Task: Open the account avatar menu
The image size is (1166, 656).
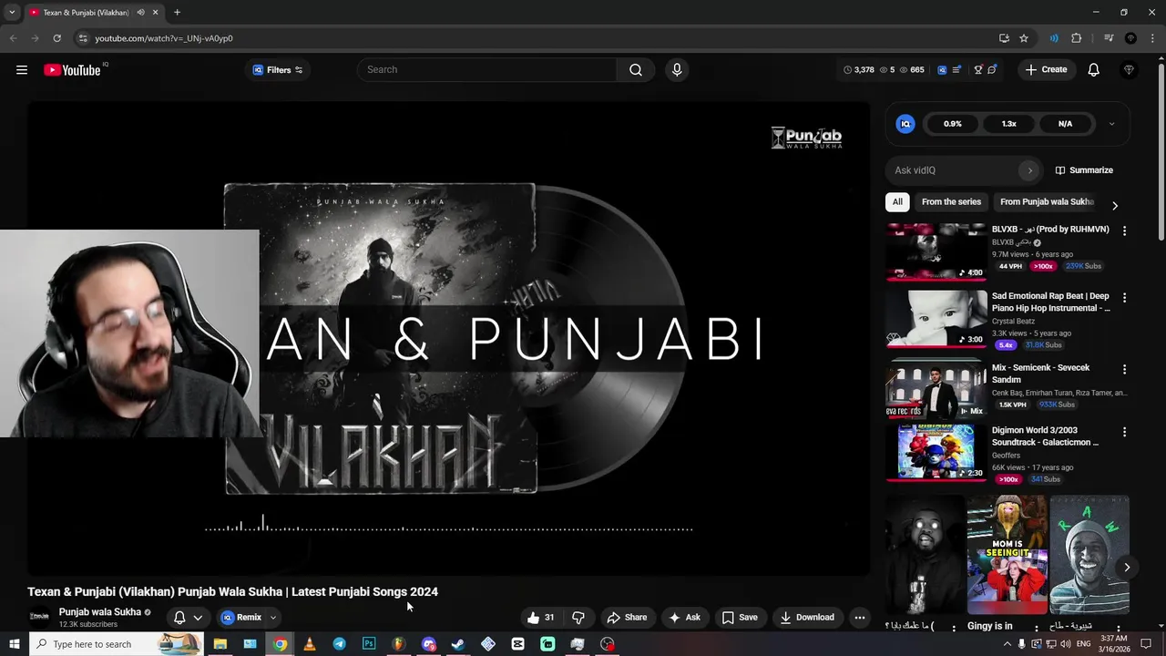Action: (x=1130, y=70)
